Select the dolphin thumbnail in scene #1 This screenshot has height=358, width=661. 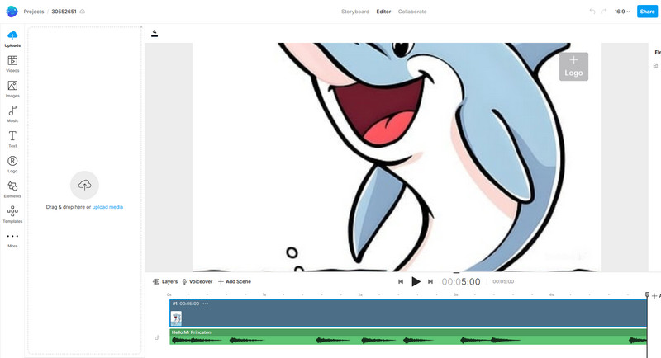[176, 318]
